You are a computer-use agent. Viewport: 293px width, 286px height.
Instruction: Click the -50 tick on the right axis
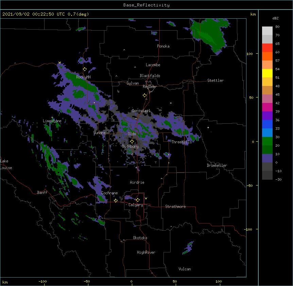pyautogui.click(x=249, y=185)
